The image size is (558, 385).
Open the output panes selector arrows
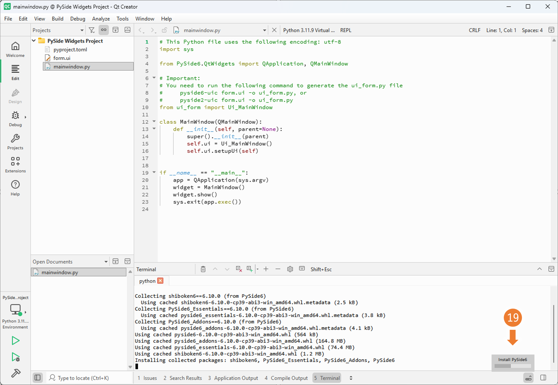click(351, 378)
